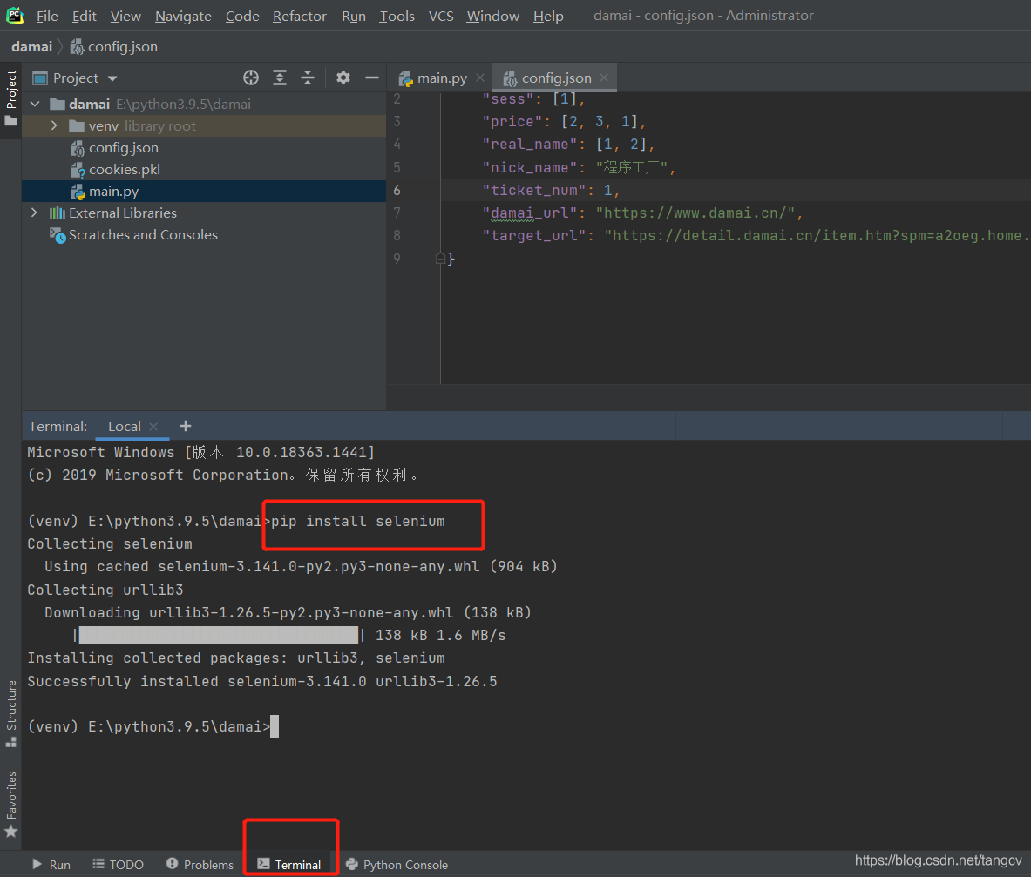This screenshot has width=1031, height=877.
Task: Open Project panel settings gear
Action: pos(343,78)
